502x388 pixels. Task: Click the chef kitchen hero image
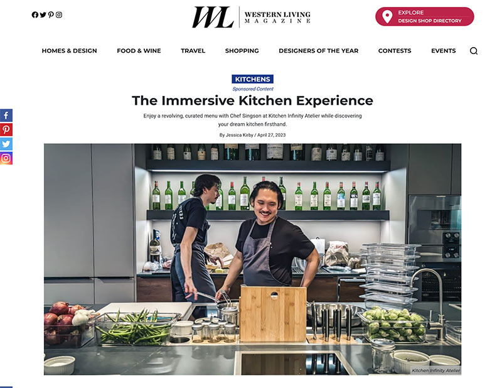252,259
